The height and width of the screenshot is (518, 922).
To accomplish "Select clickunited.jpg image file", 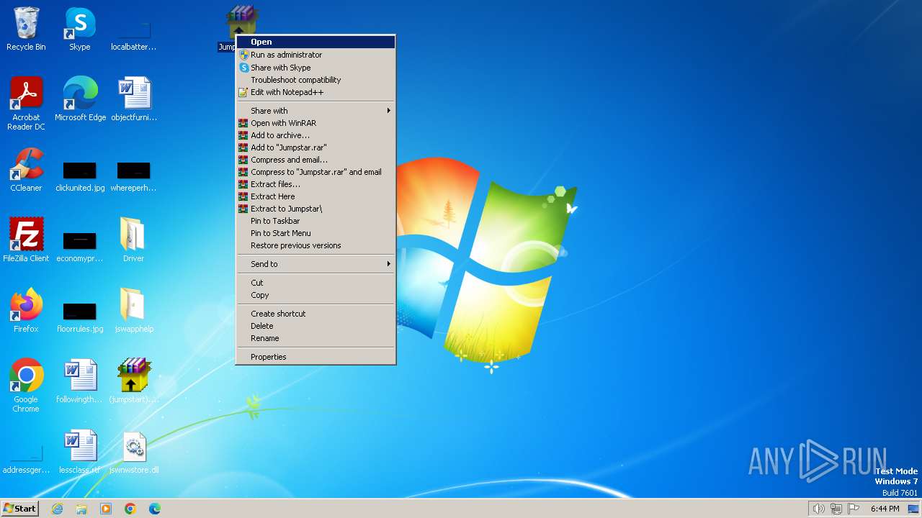I will point(80,176).
